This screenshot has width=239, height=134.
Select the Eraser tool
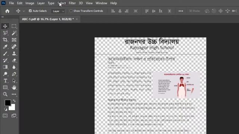click(x=14, y=60)
